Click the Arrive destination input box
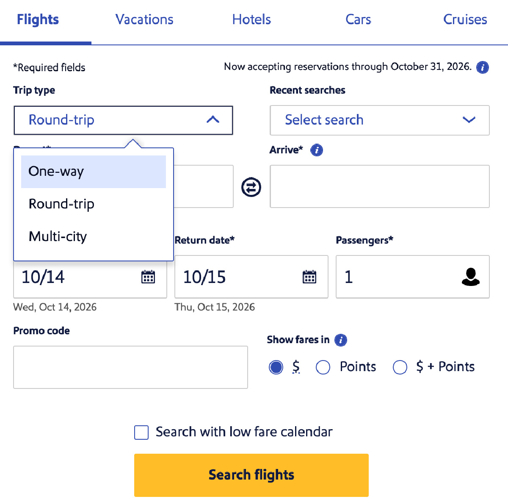The width and height of the screenshot is (508, 502). point(379,186)
